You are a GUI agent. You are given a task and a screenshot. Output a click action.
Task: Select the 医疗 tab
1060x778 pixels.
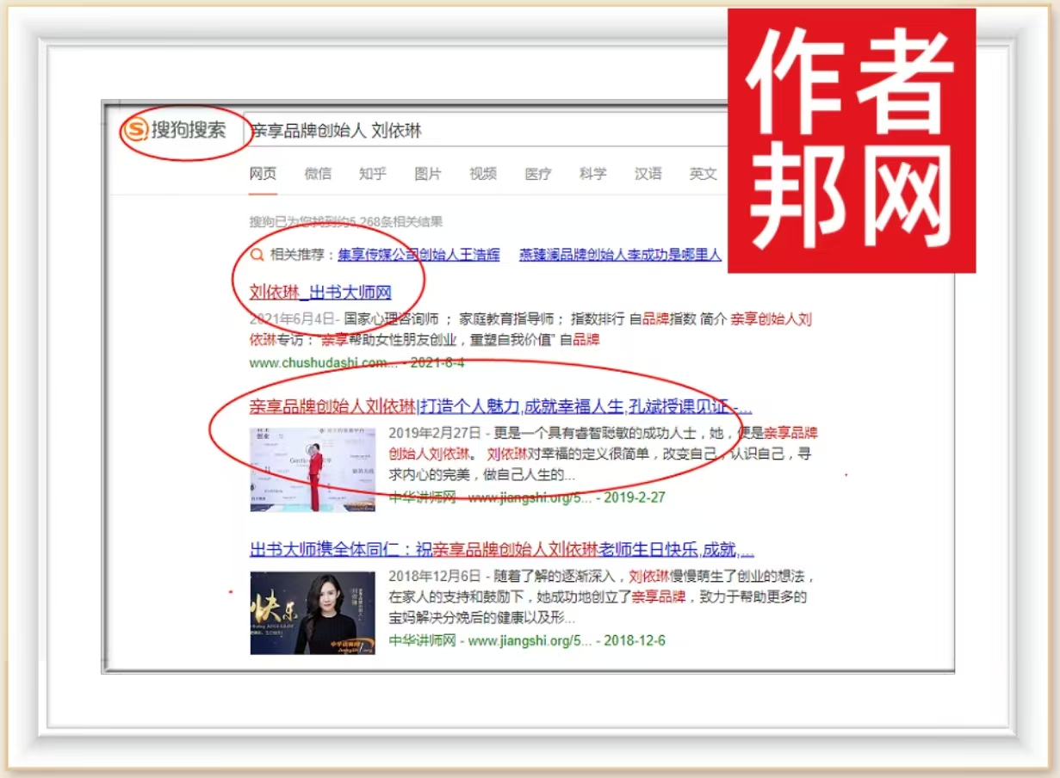point(538,174)
